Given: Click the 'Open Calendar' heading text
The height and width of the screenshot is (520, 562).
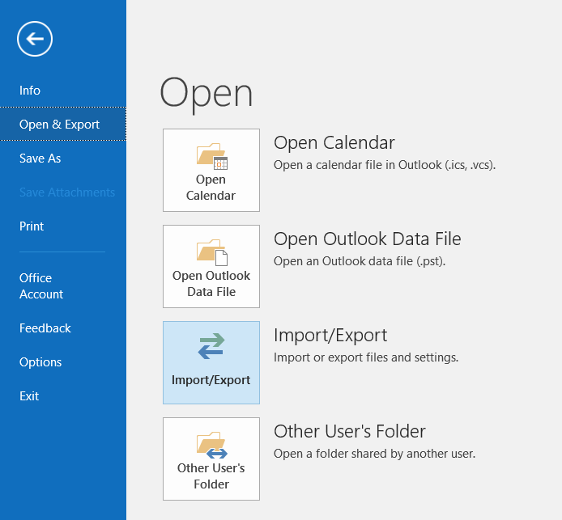Looking at the screenshot, I should 334,143.
